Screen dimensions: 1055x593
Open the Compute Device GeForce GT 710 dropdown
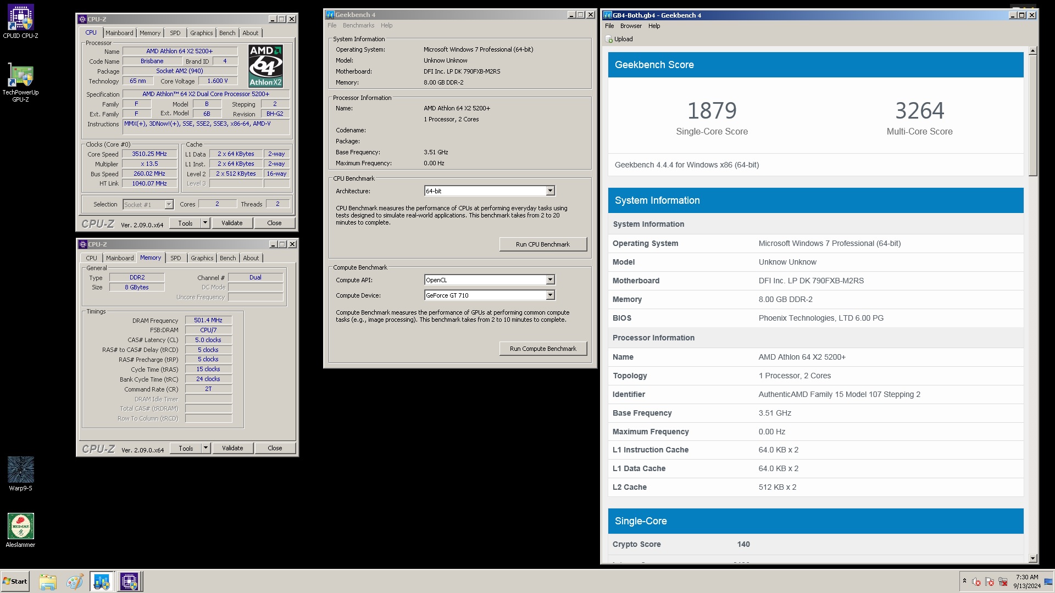(x=550, y=295)
